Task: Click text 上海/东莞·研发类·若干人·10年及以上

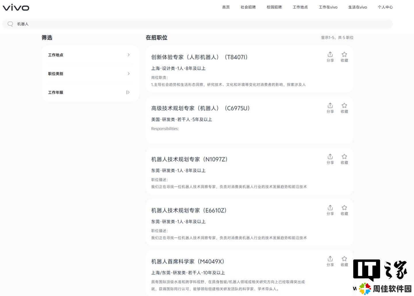Action: [188, 273]
